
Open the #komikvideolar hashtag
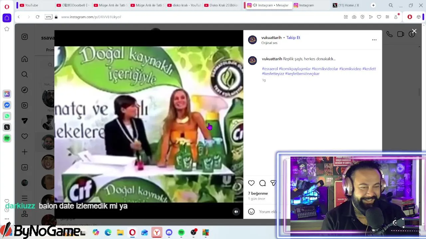coord(325,69)
